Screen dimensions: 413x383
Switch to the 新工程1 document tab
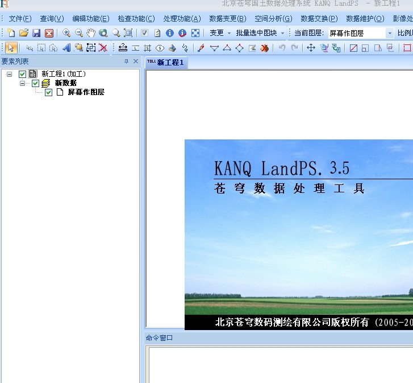(166, 63)
